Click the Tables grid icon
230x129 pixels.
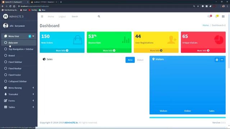point(6,107)
